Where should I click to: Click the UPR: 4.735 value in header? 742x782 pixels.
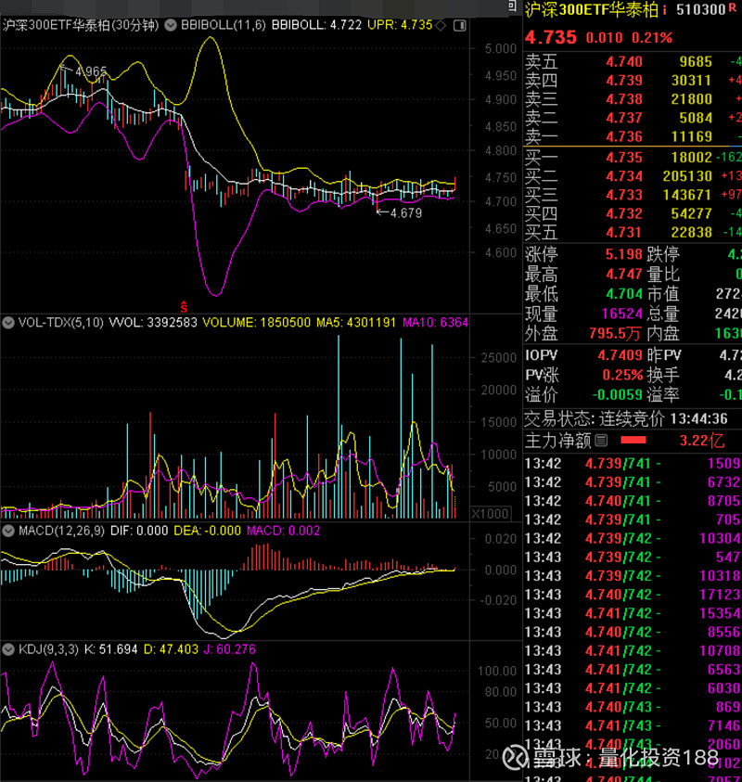(400, 25)
